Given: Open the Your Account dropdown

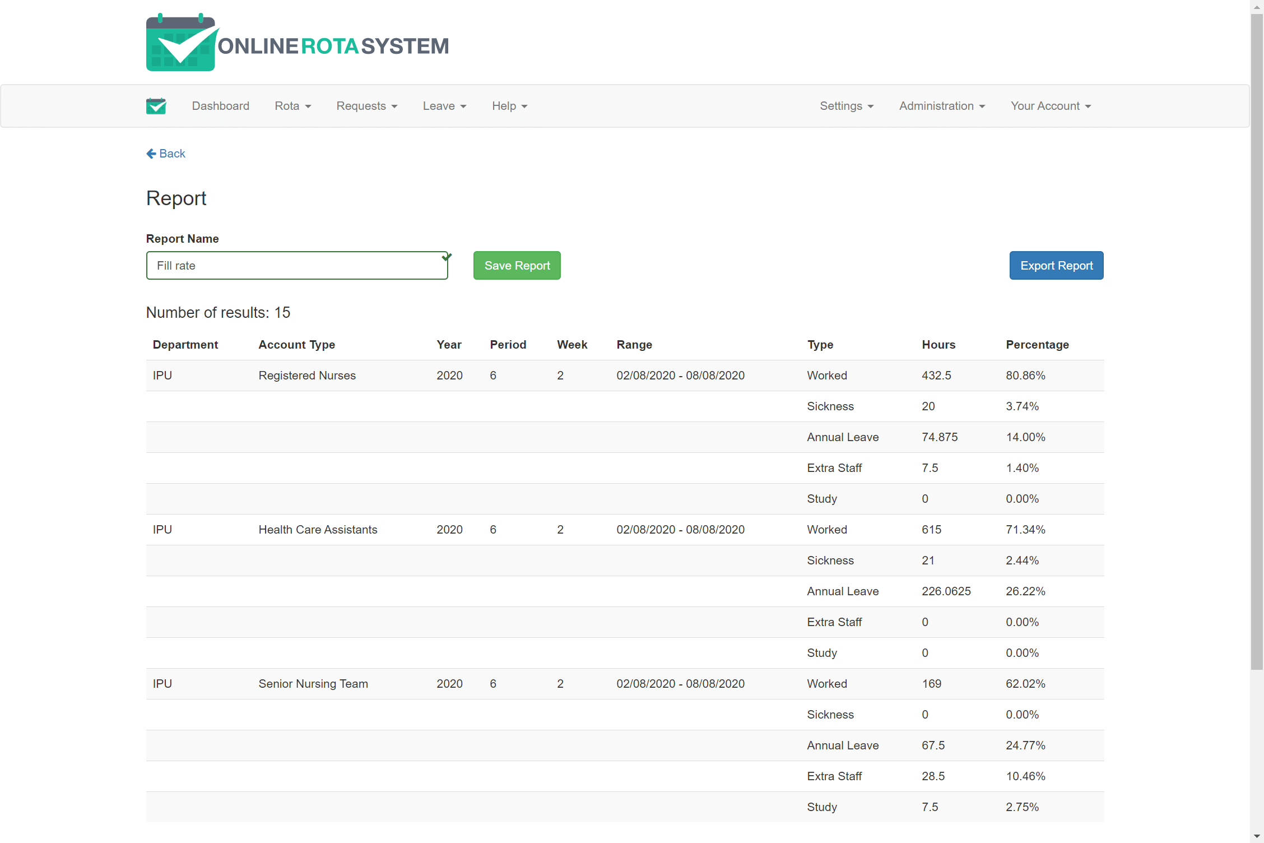Looking at the screenshot, I should coord(1051,106).
